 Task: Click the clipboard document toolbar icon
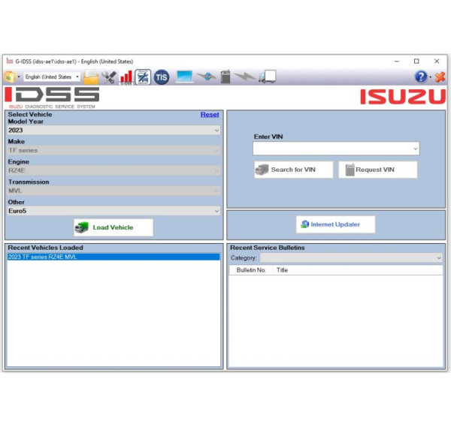coord(225,77)
